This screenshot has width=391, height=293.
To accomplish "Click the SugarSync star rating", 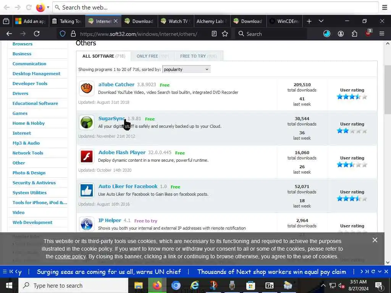I will (x=352, y=130).
